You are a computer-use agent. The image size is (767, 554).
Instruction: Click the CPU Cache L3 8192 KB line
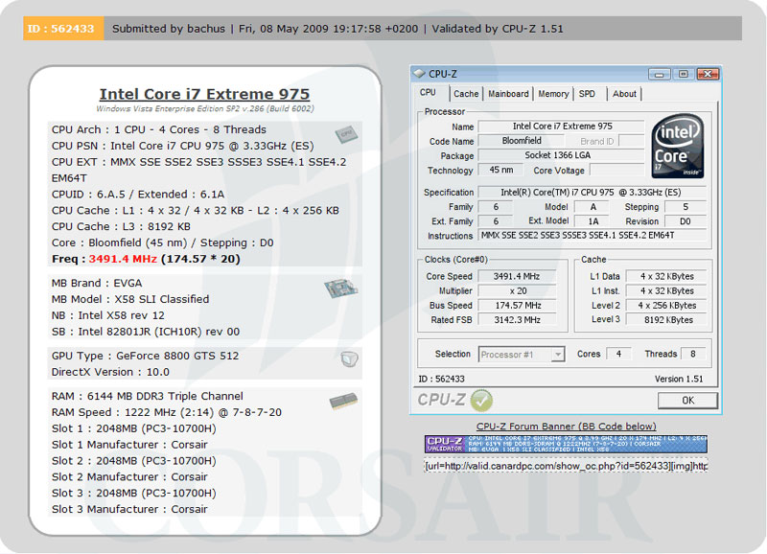[x=121, y=226]
